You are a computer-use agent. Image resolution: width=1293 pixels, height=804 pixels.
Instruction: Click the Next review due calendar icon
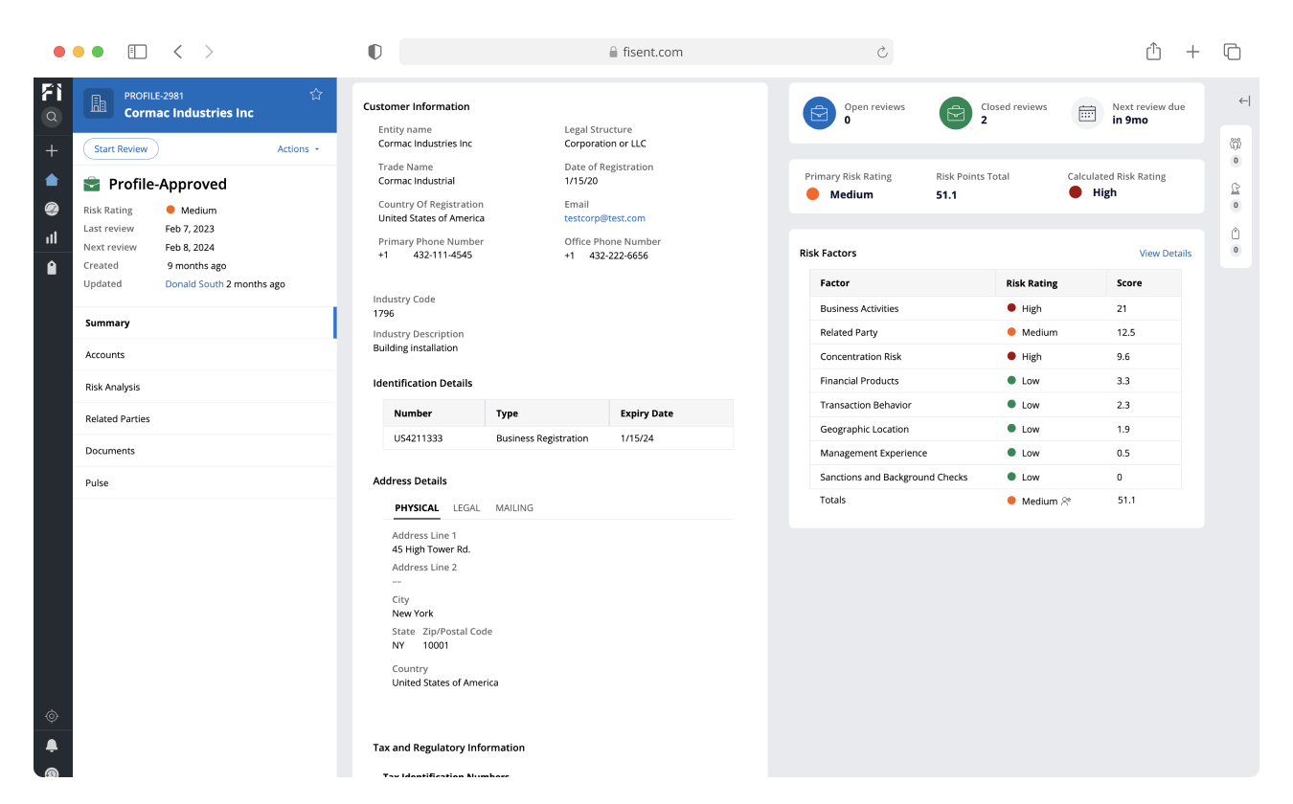click(x=1087, y=113)
